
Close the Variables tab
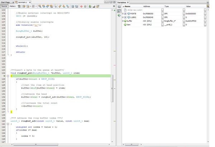[x=128, y=2]
